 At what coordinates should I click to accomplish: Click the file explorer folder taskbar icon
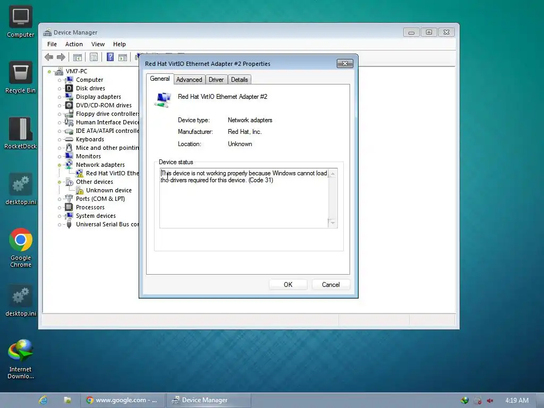pyautogui.click(x=67, y=400)
